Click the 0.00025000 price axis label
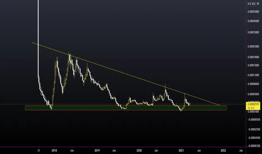Image resolution: width=262 pixels, height=154 pixels. coord(253,46)
